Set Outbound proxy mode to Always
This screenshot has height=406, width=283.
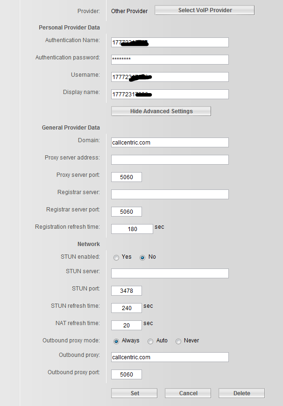point(117,341)
